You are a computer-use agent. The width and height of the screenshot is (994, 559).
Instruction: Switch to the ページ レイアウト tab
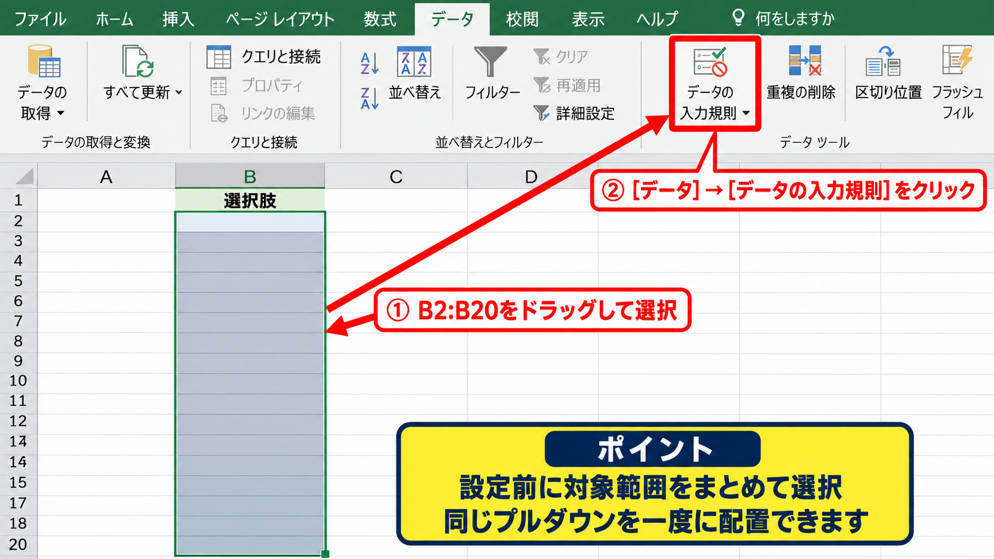pyautogui.click(x=280, y=19)
